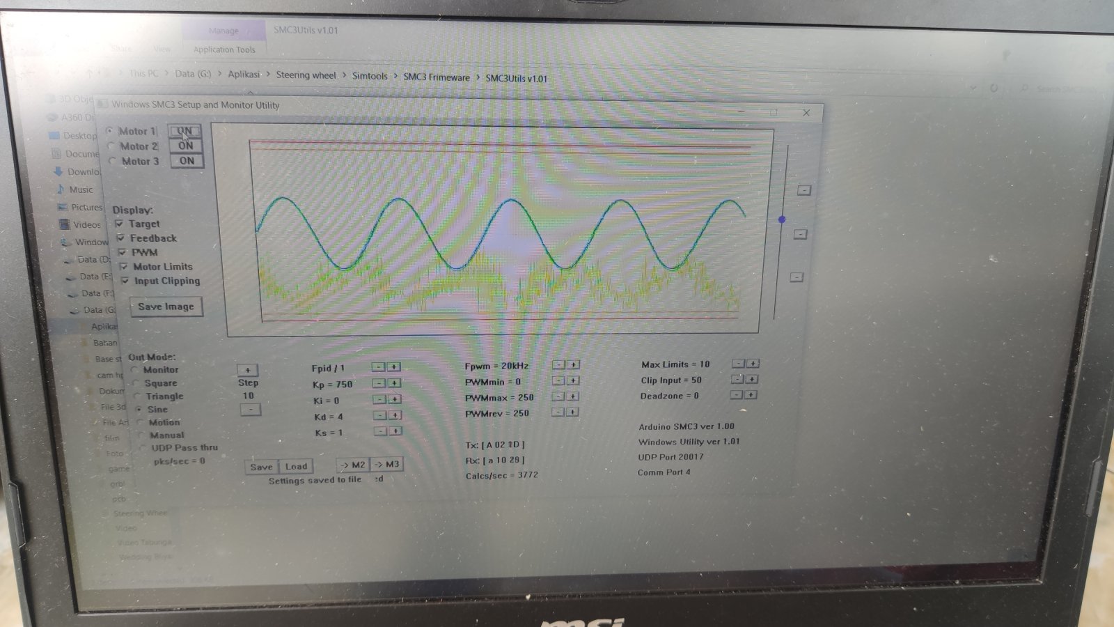Select the Motor 3 radio button

click(113, 161)
